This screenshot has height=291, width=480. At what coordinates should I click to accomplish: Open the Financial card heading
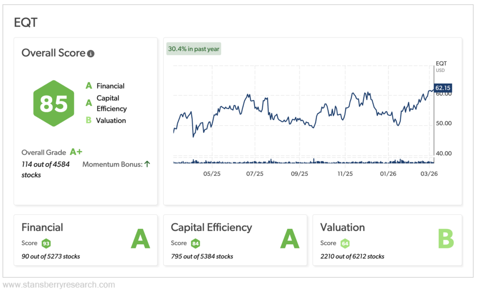point(42,227)
